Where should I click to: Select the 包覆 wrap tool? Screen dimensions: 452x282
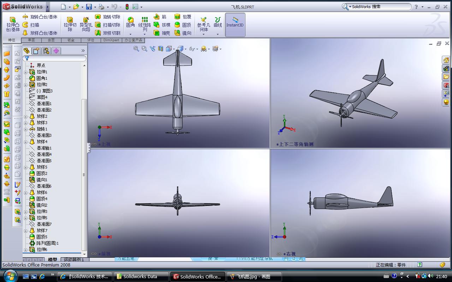[183, 17]
